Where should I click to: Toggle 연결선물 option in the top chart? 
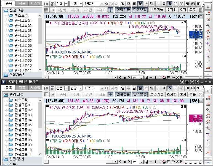123,10
